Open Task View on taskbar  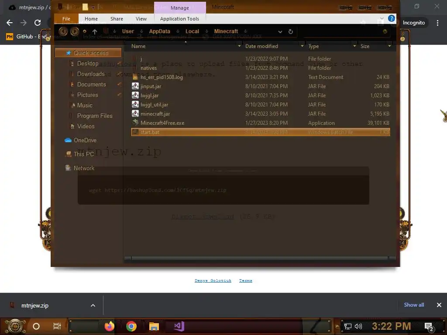[57, 326]
